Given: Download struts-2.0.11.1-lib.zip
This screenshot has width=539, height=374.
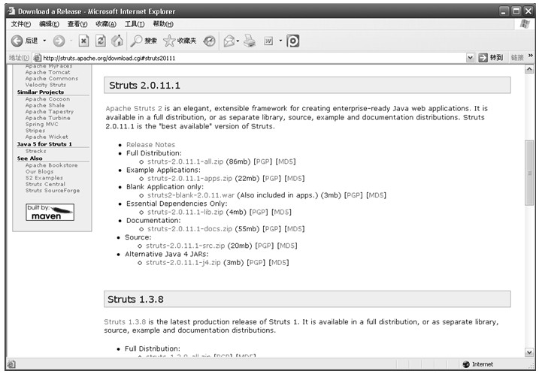Looking at the screenshot, I should click(x=185, y=212).
